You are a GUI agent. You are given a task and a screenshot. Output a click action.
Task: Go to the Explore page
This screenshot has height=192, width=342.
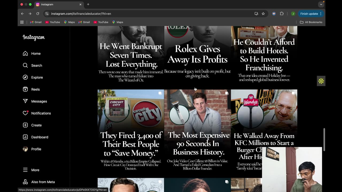pos(33,77)
